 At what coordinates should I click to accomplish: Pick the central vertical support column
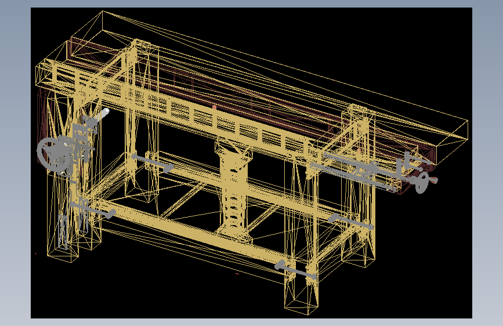(234, 191)
